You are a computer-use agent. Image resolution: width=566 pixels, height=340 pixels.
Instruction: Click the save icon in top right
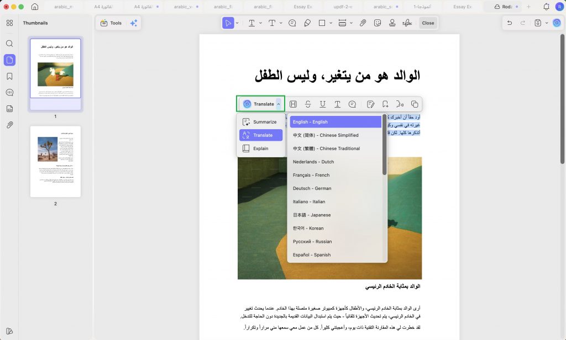[x=538, y=23]
